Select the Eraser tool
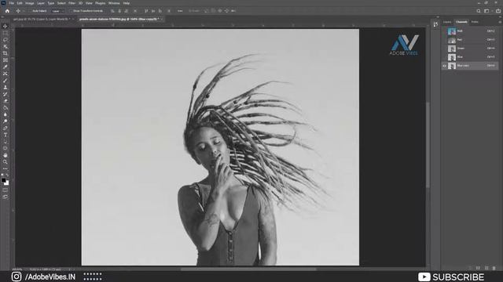This screenshot has width=503, height=282. (6, 101)
